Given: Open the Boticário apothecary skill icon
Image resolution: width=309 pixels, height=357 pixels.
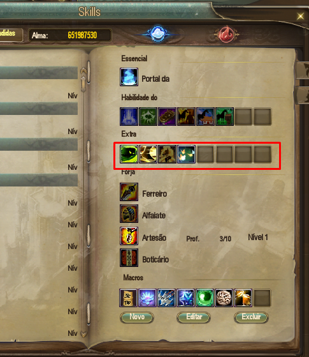Looking at the screenshot, I should coord(129,258).
